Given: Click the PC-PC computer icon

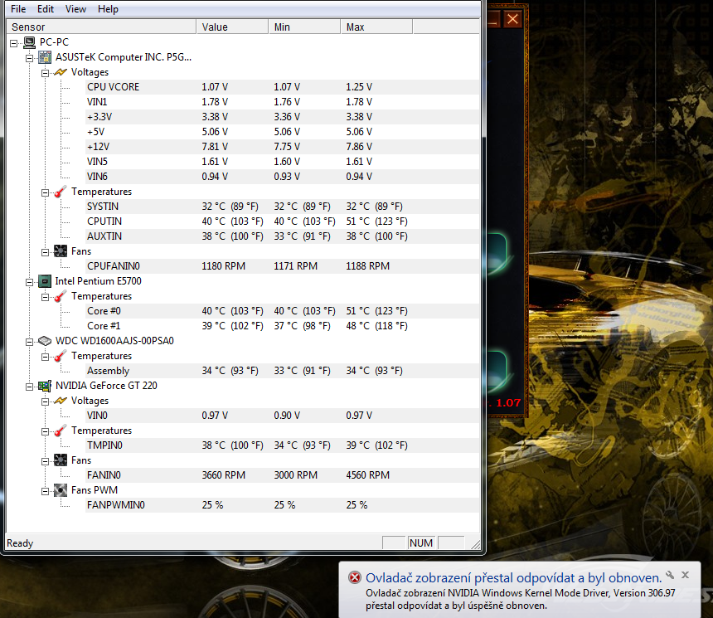Looking at the screenshot, I should 29,42.
